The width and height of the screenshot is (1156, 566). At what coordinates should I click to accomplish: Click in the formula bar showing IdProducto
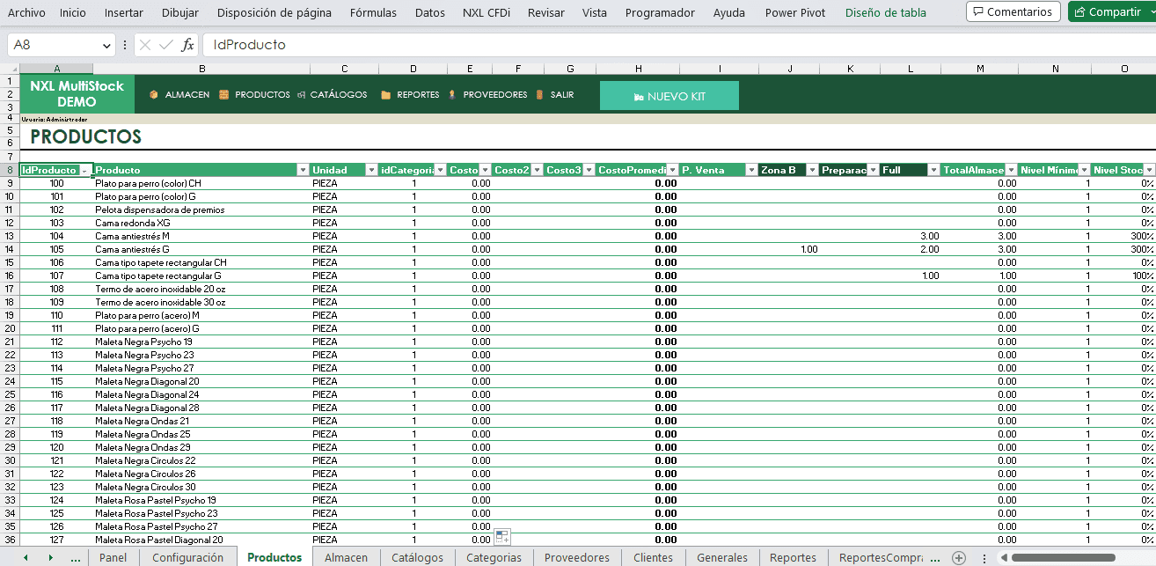[x=677, y=45]
